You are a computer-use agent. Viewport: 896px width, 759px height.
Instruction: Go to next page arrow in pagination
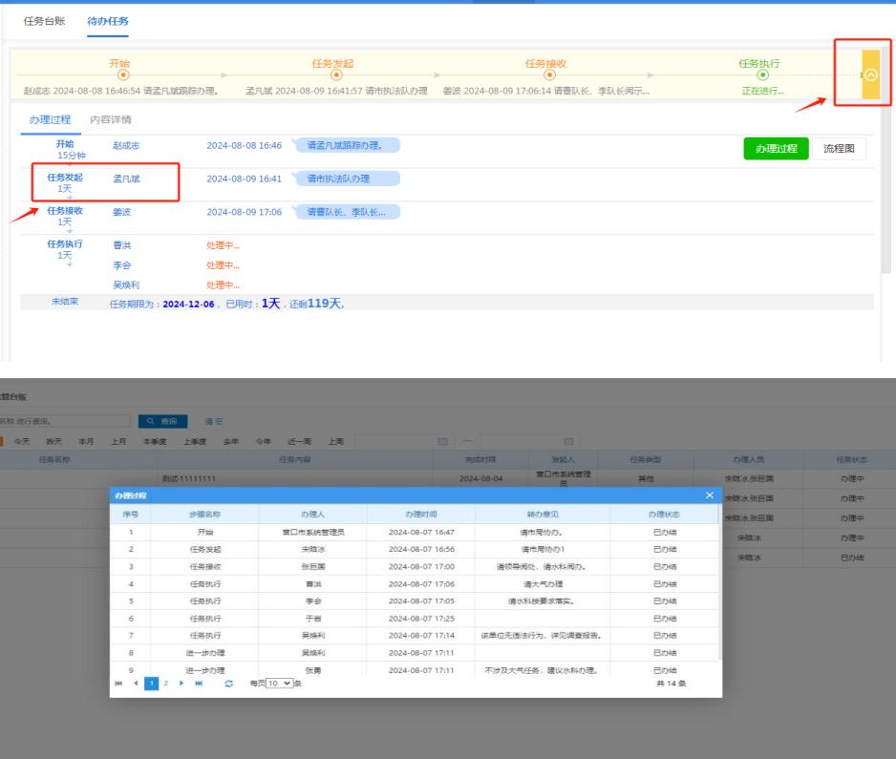pyautogui.click(x=179, y=685)
